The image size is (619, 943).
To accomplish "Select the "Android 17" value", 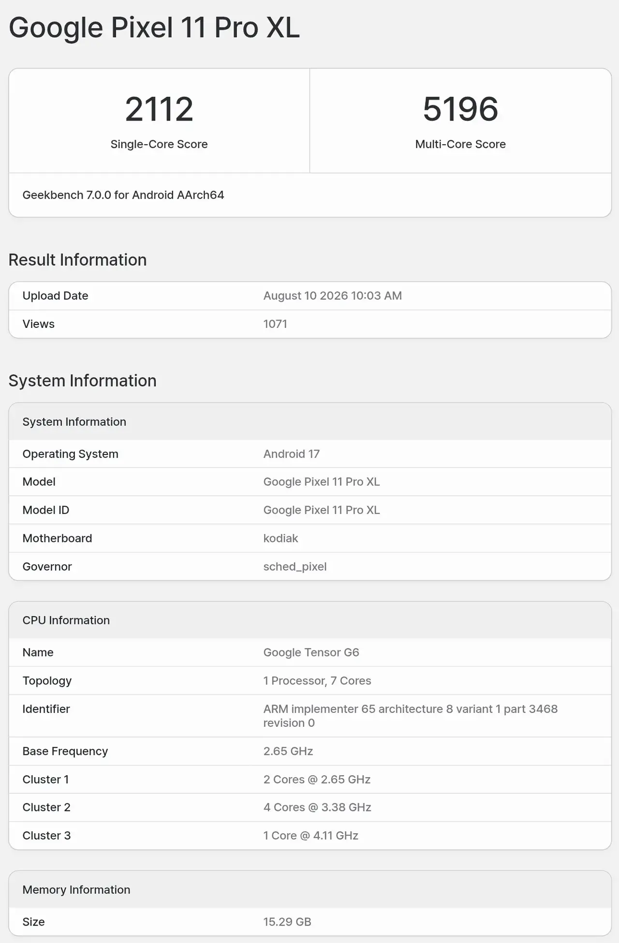I will click(291, 454).
